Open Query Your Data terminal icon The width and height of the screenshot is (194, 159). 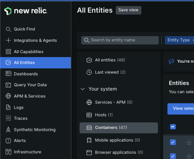(8, 85)
